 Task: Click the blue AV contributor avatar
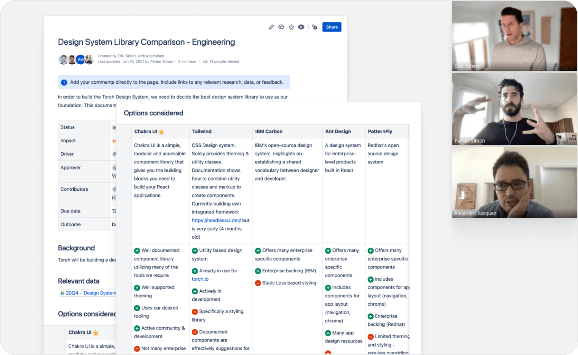coord(80,59)
